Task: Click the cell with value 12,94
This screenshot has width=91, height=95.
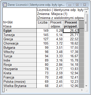Action: pyautogui.click(x=71, y=73)
